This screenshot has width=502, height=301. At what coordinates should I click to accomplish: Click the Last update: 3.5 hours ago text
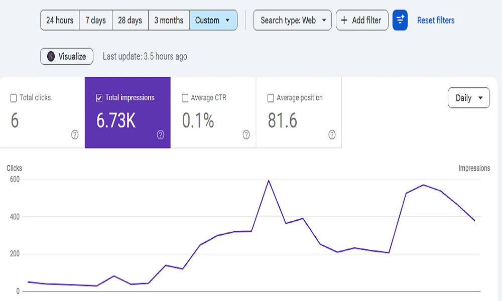145,56
